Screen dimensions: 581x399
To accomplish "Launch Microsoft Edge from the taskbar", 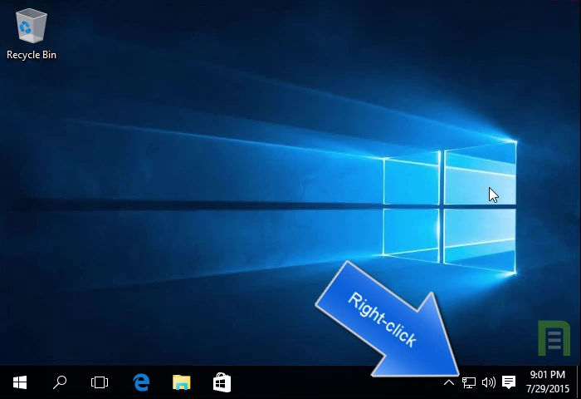I will click(141, 382).
